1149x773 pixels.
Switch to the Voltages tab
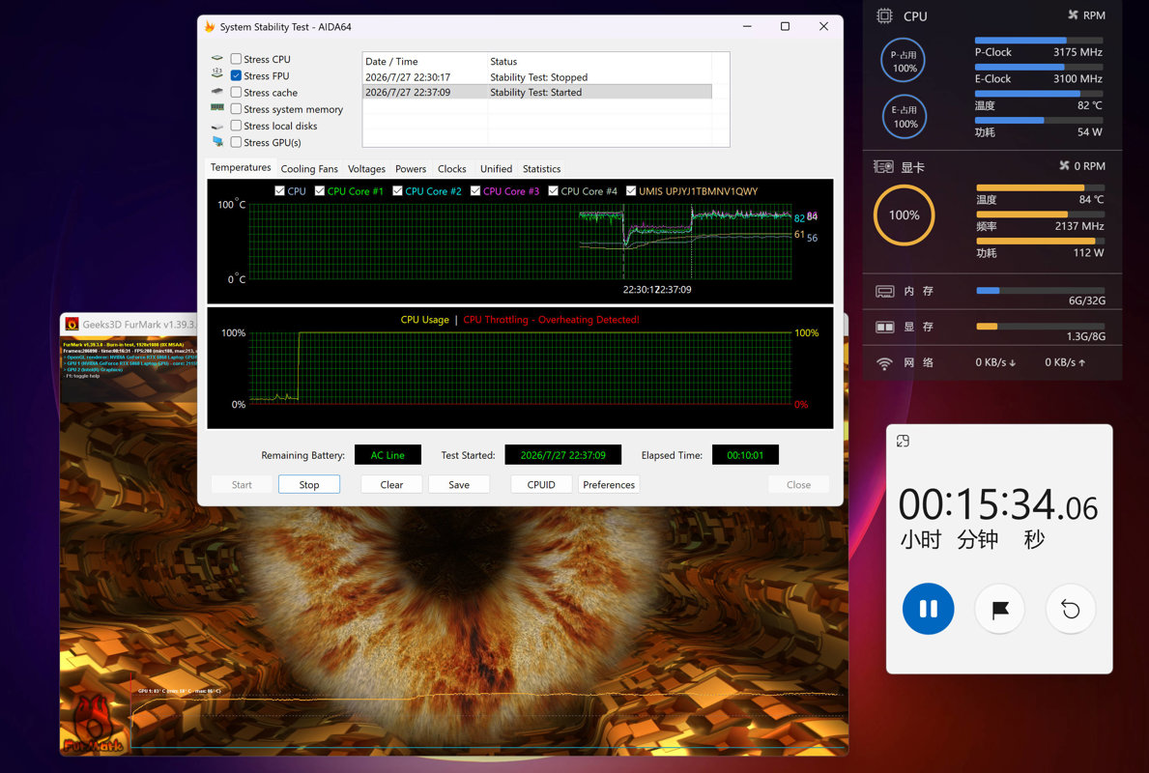click(366, 168)
